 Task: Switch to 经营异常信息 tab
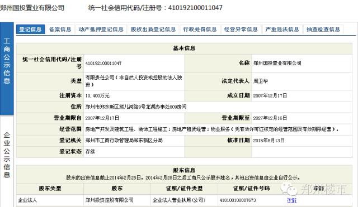(241, 30)
